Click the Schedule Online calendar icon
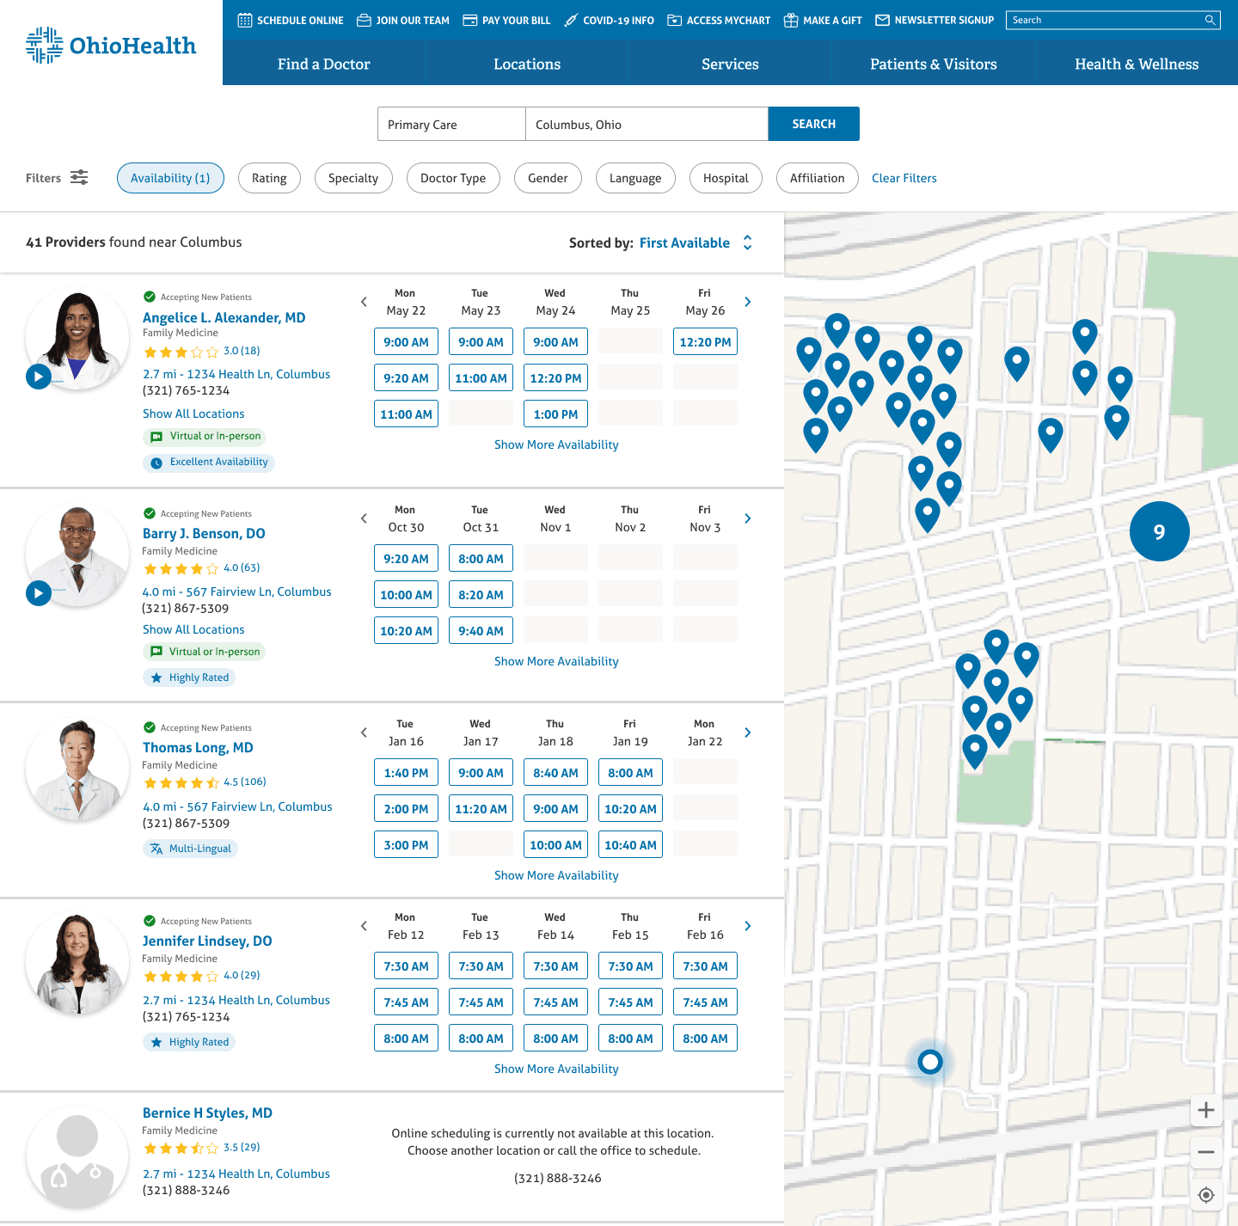 (245, 20)
